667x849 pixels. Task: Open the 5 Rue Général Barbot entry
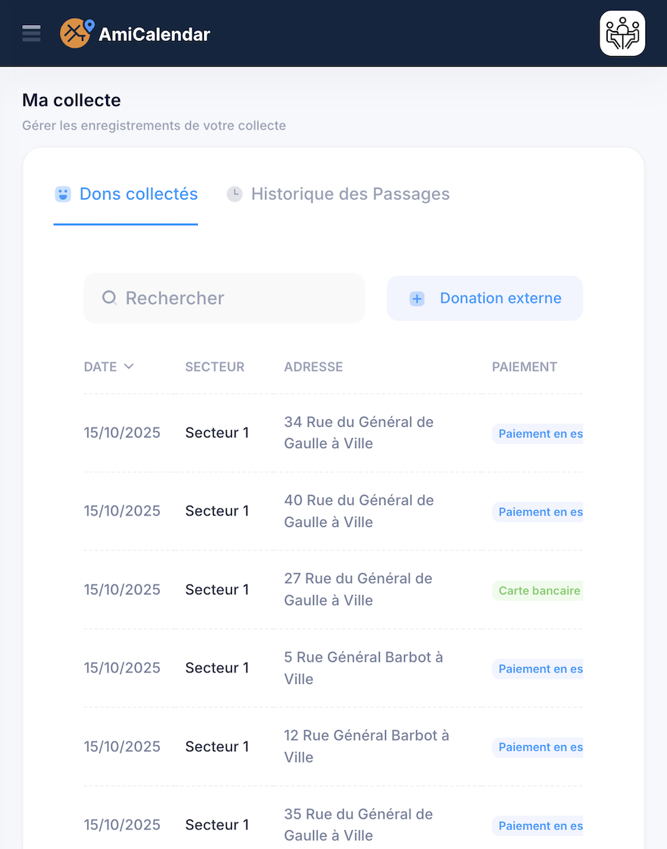point(363,668)
